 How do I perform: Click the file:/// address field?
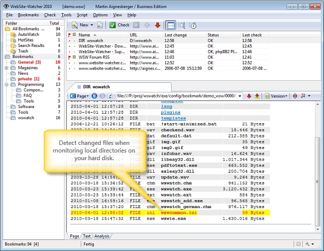pyautogui.click(x=177, y=96)
